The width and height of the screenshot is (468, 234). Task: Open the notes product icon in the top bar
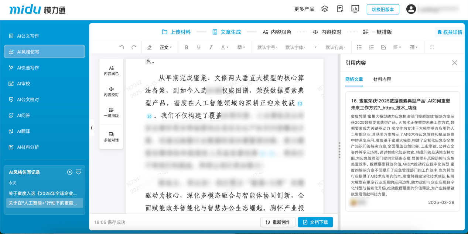coord(339,8)
